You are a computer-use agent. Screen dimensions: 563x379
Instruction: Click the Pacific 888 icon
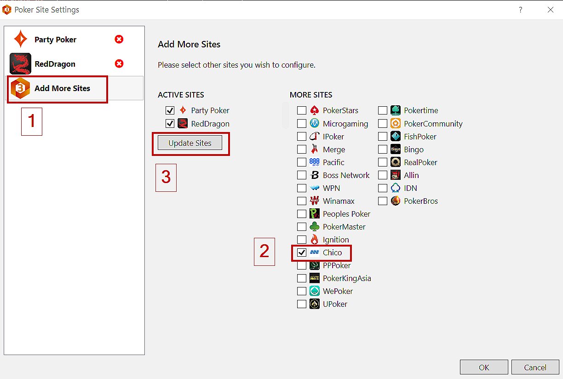tap(315, 162)
